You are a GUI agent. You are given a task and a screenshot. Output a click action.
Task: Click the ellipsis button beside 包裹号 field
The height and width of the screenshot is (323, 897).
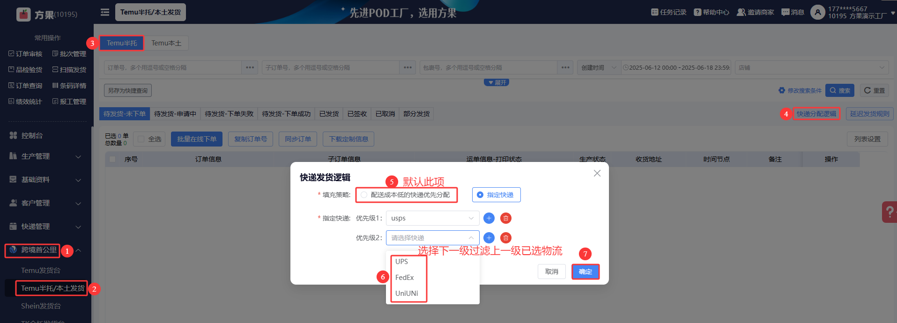tap(566, 67)
